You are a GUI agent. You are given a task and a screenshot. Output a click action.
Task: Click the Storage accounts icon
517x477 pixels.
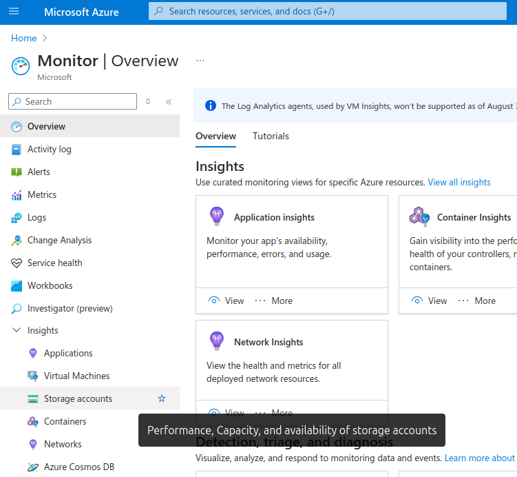point(33,399)
